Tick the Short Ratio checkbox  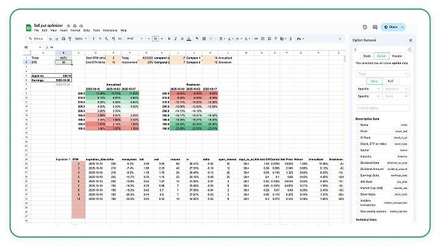click(x=356, y=195)
